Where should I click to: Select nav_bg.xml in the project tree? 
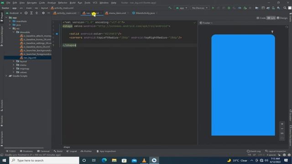click(27, 58)
